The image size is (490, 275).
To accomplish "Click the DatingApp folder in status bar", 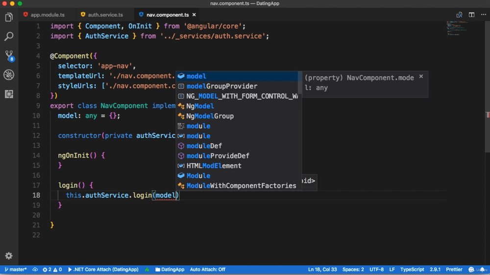I will (x=170, y=270).
